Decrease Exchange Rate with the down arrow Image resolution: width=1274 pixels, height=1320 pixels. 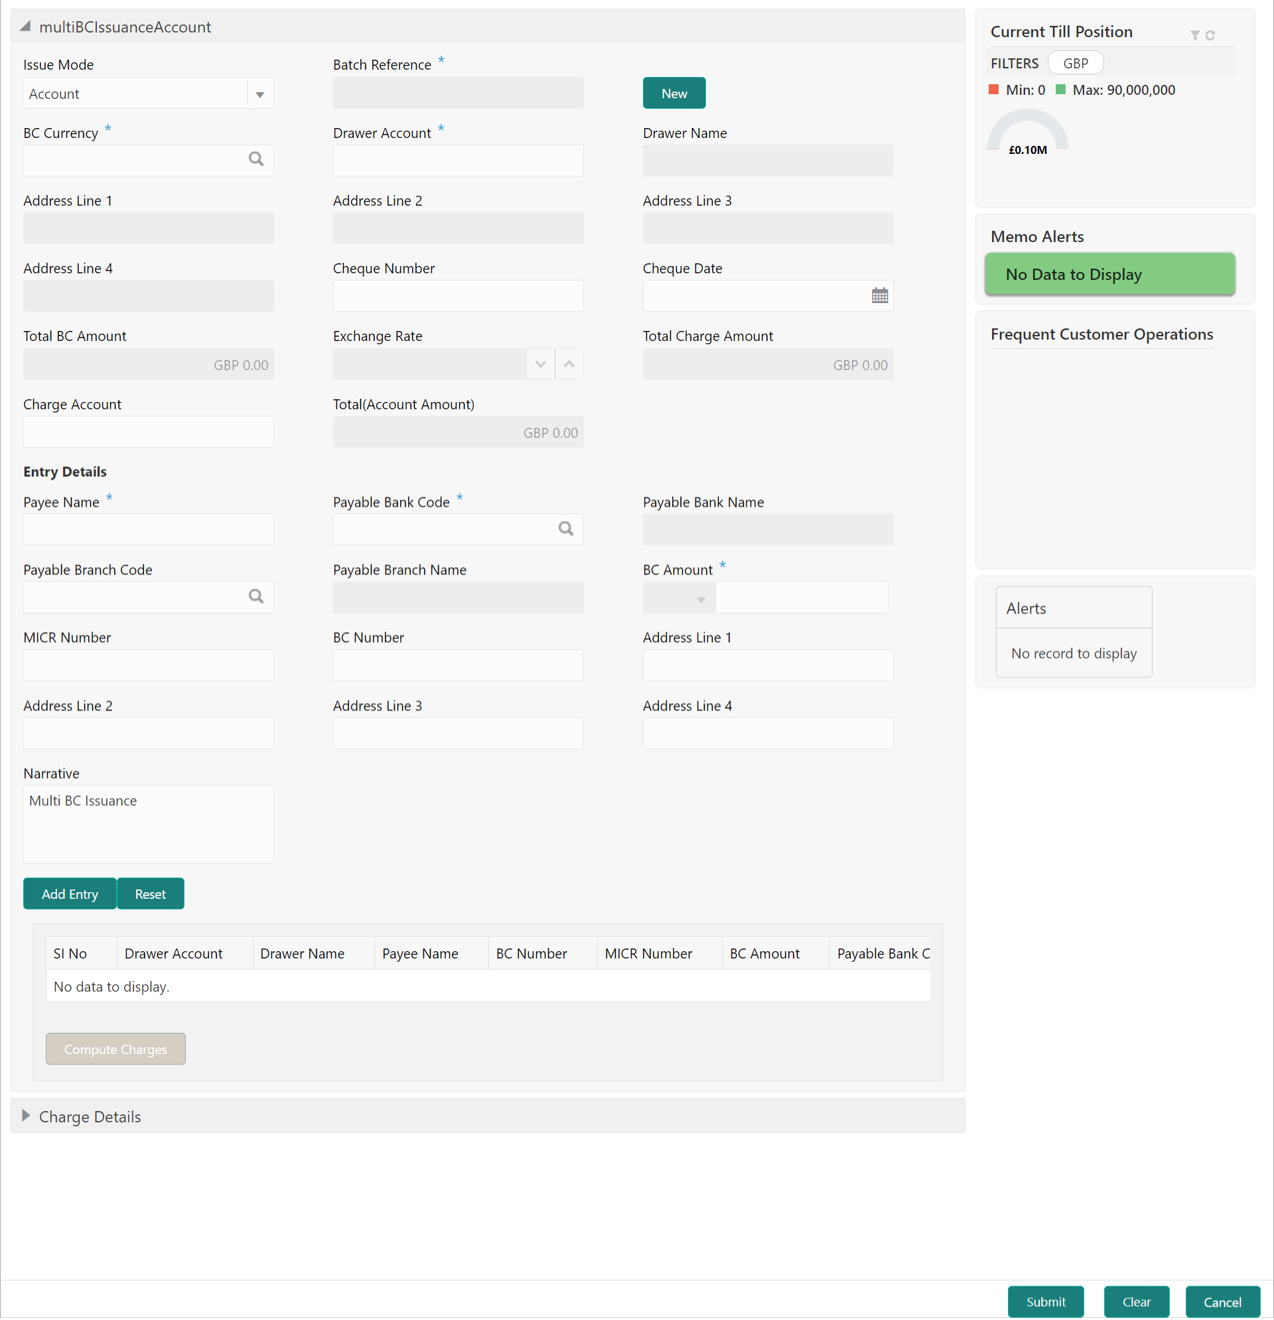coord(540,364)
